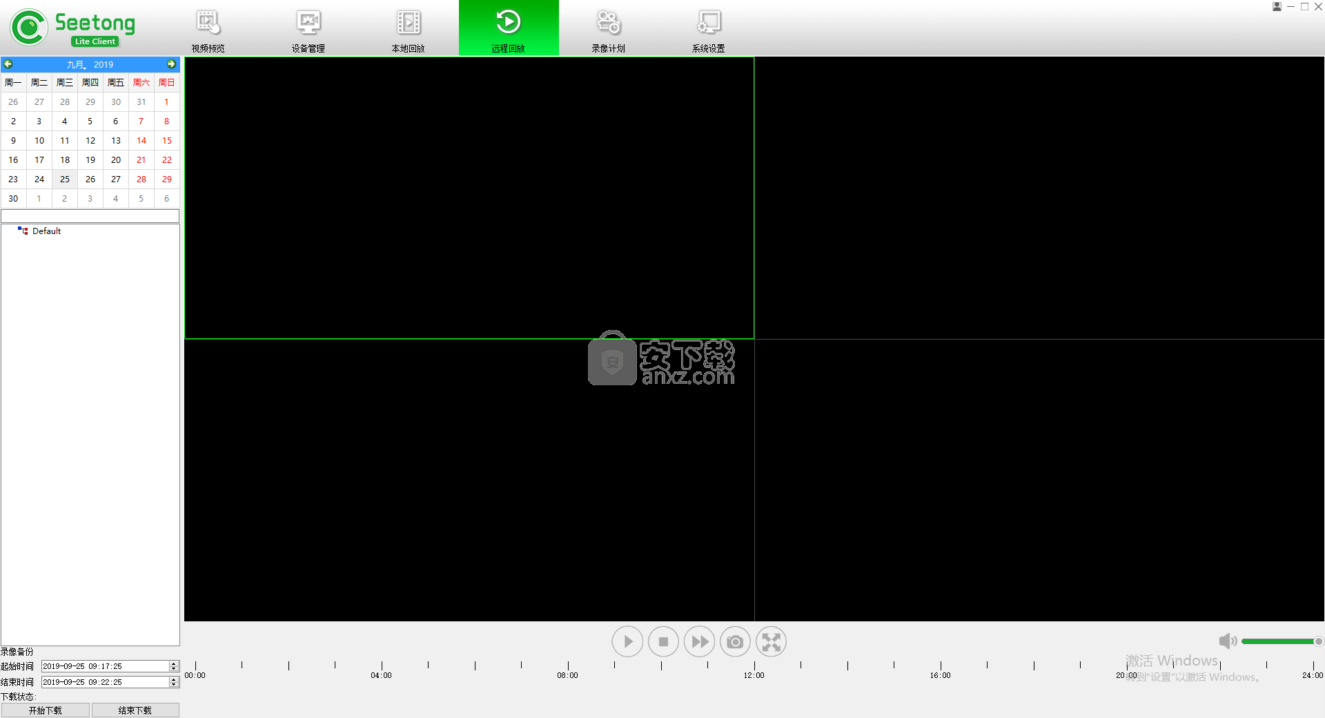Open the 系统设置 system settings tab
This screenshot has width=1325, height=718.
pyautogui.click(x=709, y=29)
